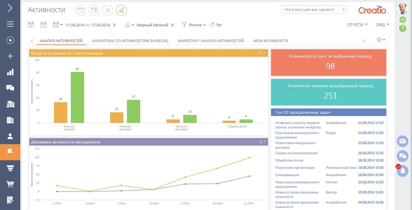Image resolution: width=412 pixels, height=210 pixels.
Task: Switch to Аналитика по активностям за месяц tab
Action: coord(130,41)
